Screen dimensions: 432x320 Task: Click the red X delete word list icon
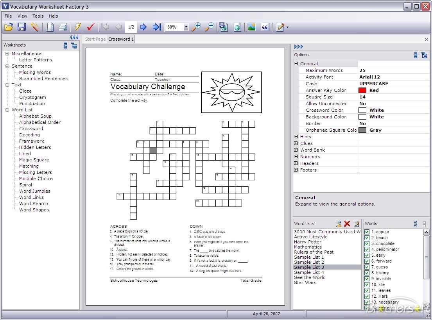pyautogui.click(x=347, y=223)
